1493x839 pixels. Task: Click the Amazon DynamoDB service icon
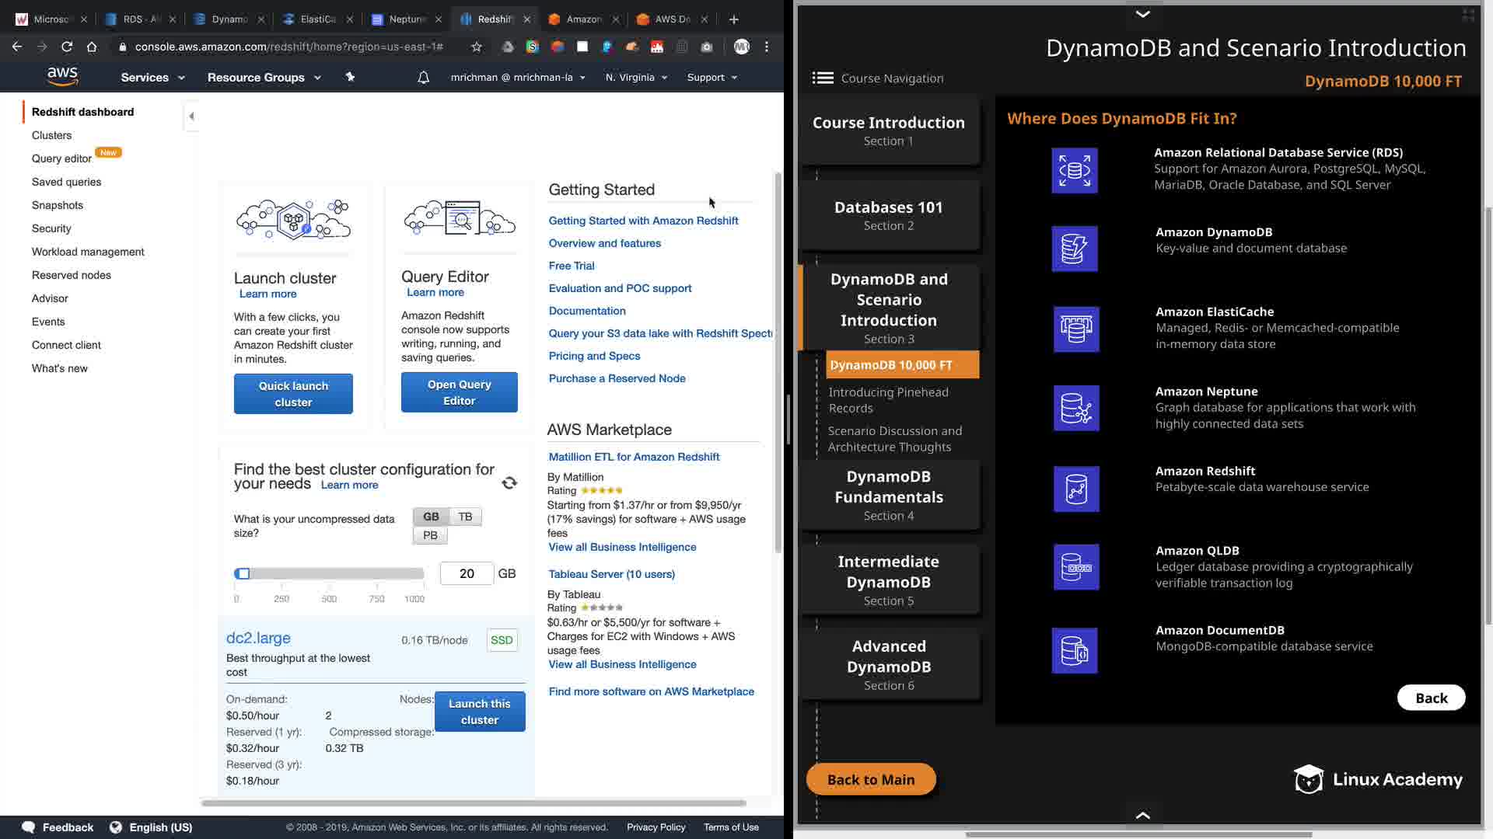1075,249
